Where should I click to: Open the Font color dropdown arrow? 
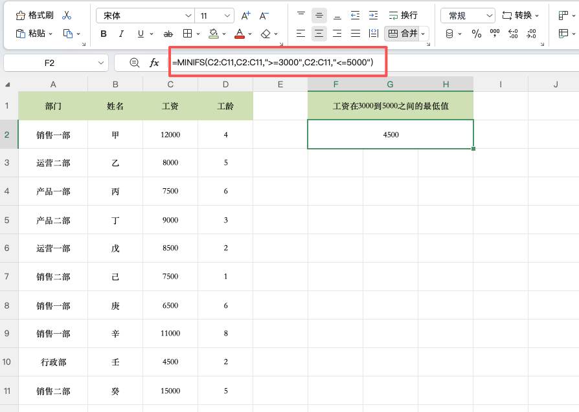pos(250,34)
